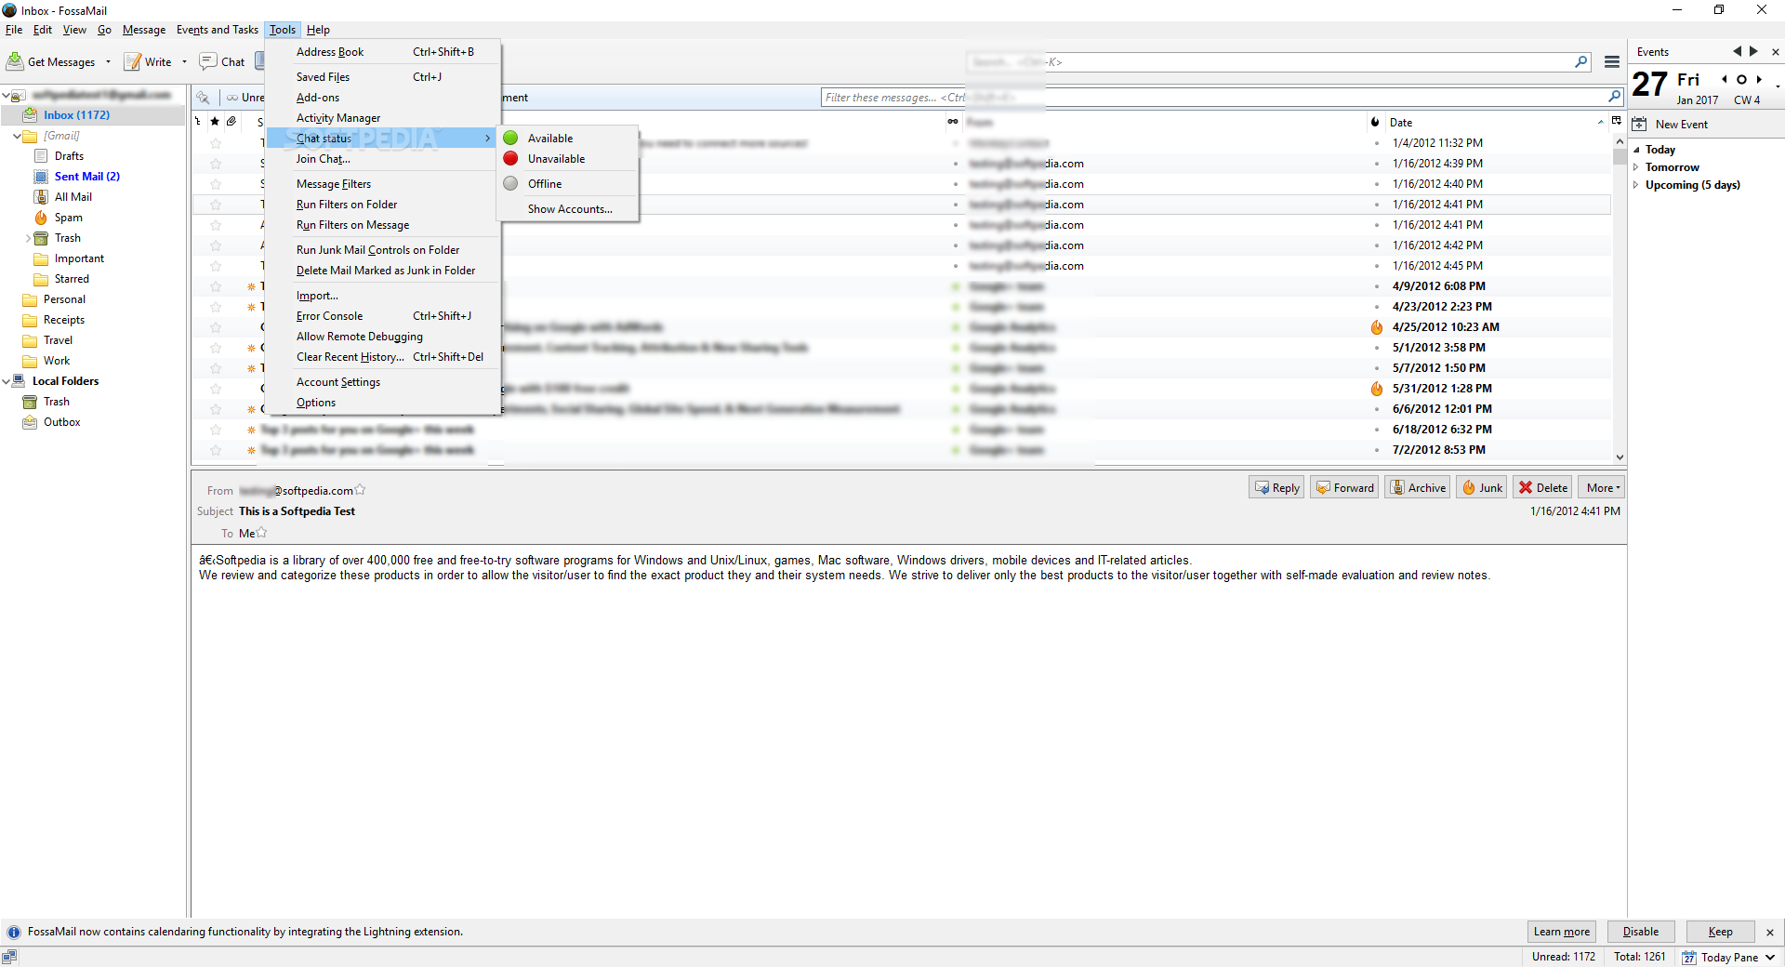The image size is (1785, 967).
Task: Click the Forward message button
Action: (1345, 487)
